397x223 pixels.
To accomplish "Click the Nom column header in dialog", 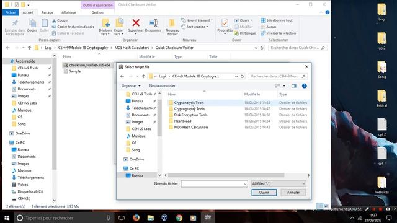I will click(x=172, y=94).
